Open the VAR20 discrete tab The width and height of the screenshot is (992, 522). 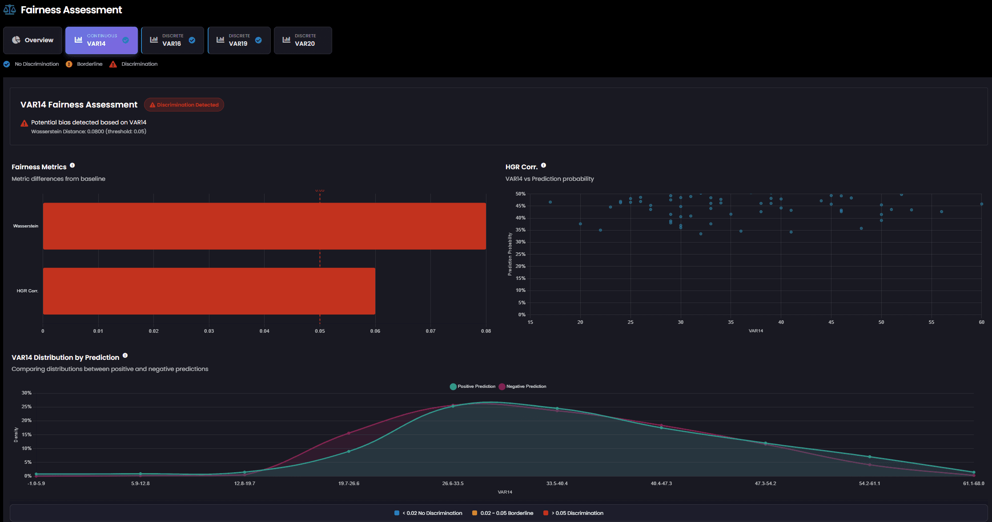(x=303, y=40)
